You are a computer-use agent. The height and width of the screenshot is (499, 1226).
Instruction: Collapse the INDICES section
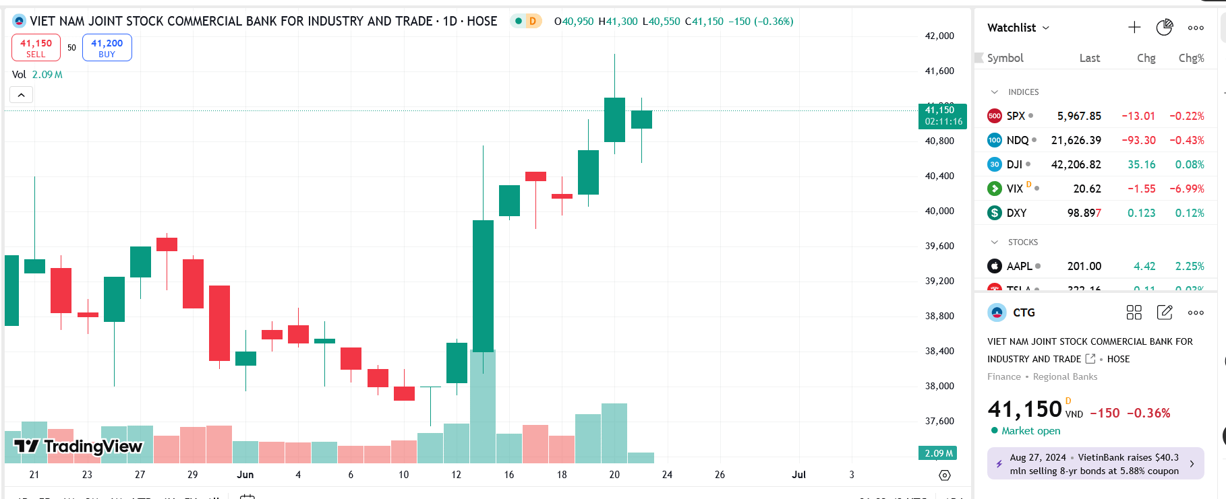click(x=995, y=92)
